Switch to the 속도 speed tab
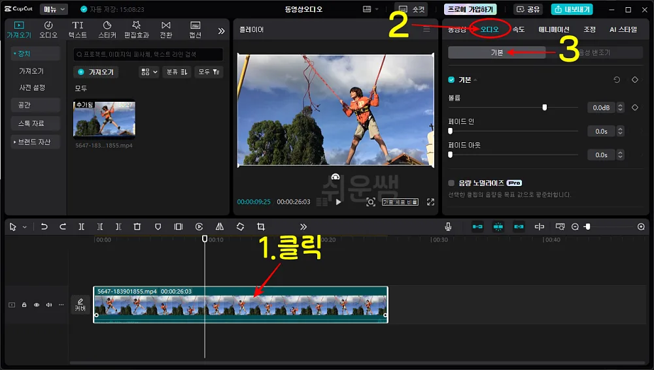Image resolution: width=654 pixels, height=370 pixels. pyautogui.click(x=519, y=29)
